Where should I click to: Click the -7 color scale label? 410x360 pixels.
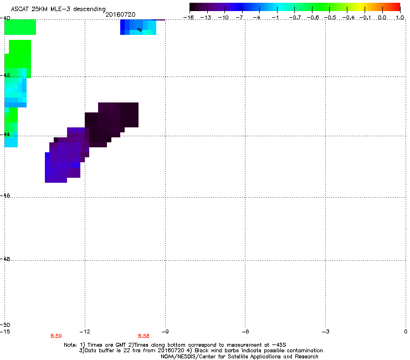pos(239,18)
